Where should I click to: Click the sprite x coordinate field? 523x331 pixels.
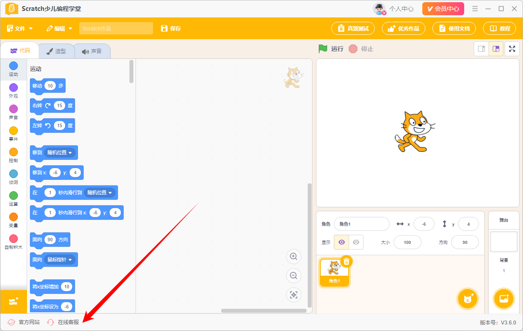[424, 224]
